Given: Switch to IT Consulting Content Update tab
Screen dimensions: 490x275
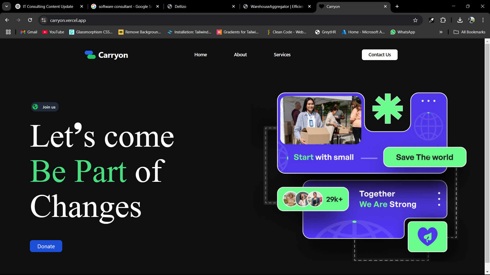Looking at the screenshot, I should click(48, 7).
